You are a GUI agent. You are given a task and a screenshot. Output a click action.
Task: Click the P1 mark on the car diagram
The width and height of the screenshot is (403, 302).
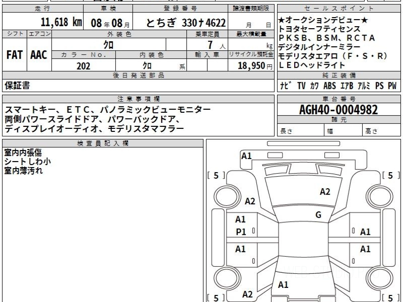point(241,232)
